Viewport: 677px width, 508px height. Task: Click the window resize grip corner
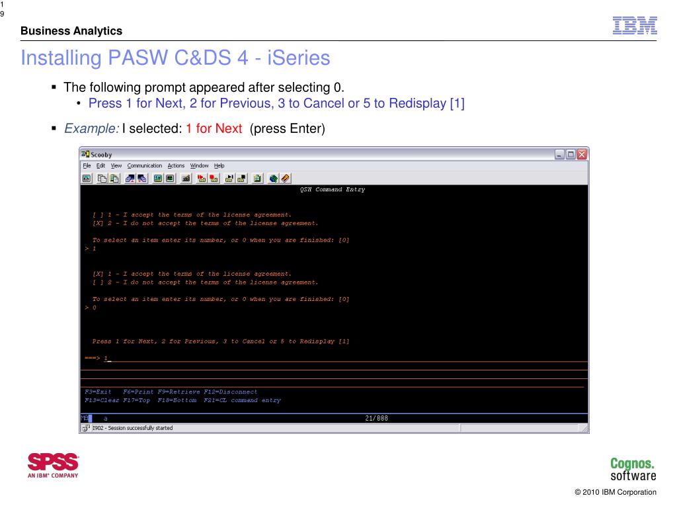584,428
